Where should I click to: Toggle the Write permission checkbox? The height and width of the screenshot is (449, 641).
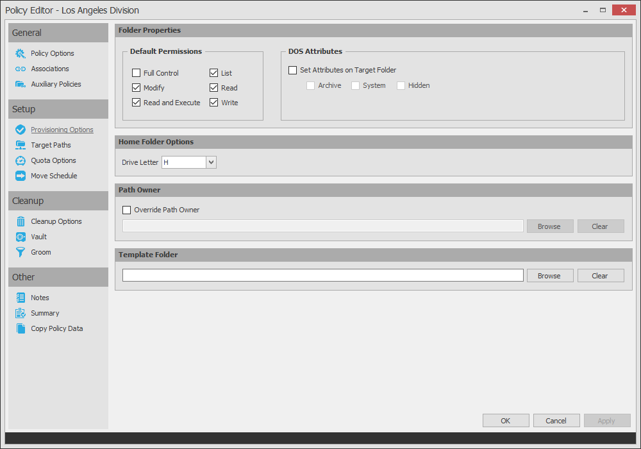[214, 102]
